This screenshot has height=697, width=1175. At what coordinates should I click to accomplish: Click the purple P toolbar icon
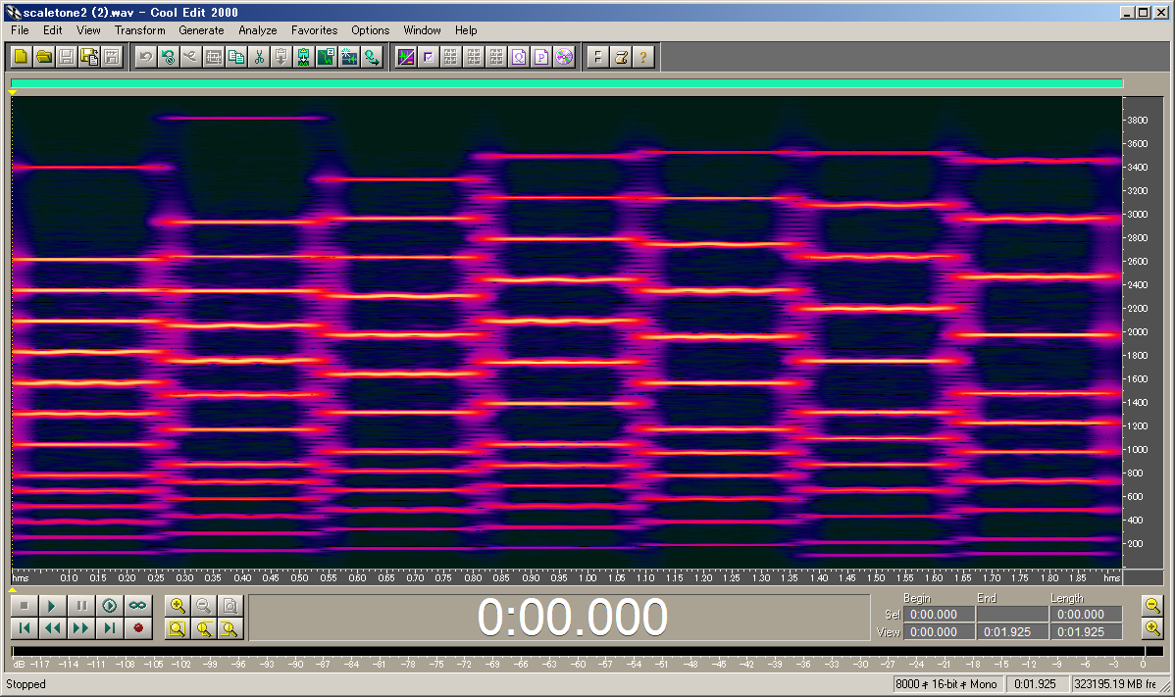[x=541, y=57]
